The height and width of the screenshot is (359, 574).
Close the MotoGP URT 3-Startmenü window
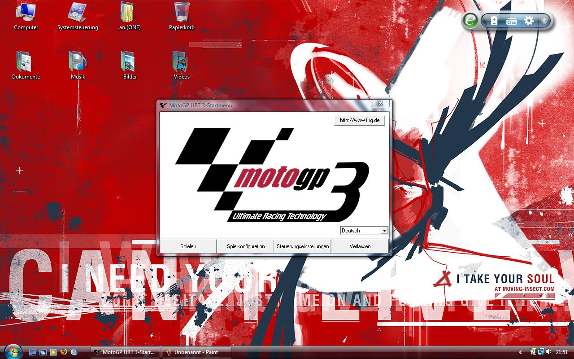380,103
